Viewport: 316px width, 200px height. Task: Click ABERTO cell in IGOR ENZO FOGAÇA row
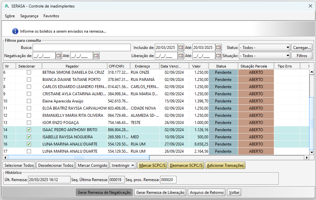[256, 123]
